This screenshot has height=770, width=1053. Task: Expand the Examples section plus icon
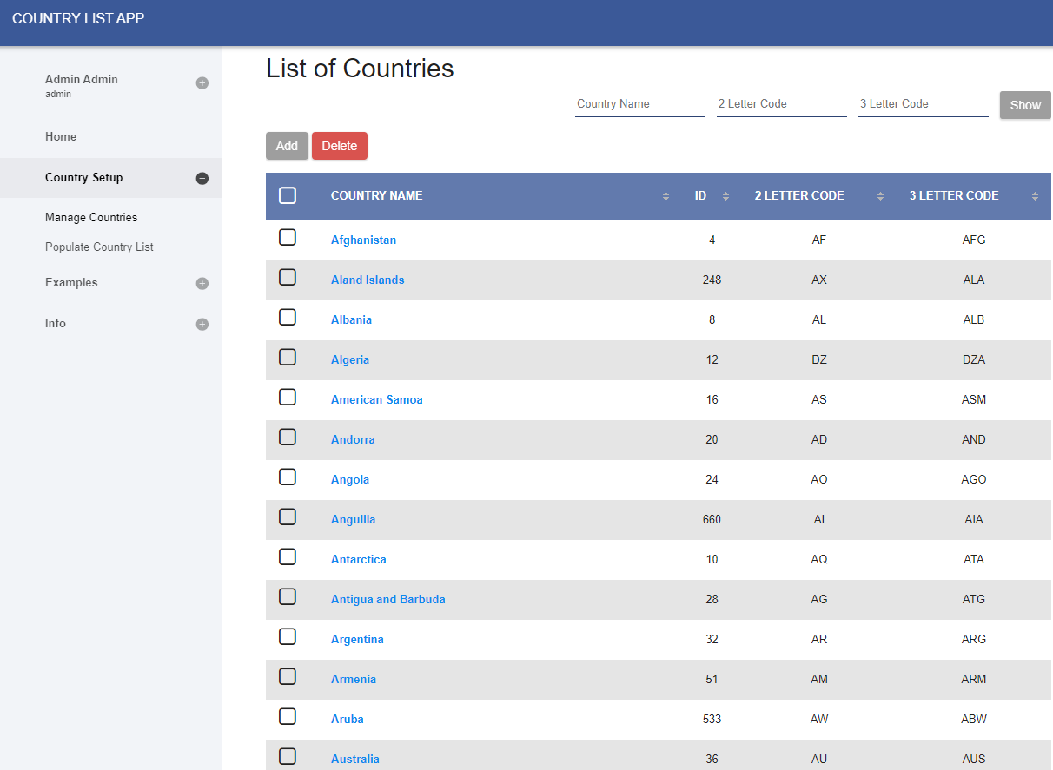click(x=202, y=283)
